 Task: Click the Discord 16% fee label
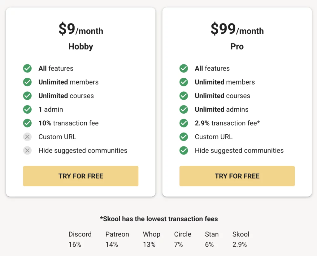pyautogui.click(x=80, y=239)
